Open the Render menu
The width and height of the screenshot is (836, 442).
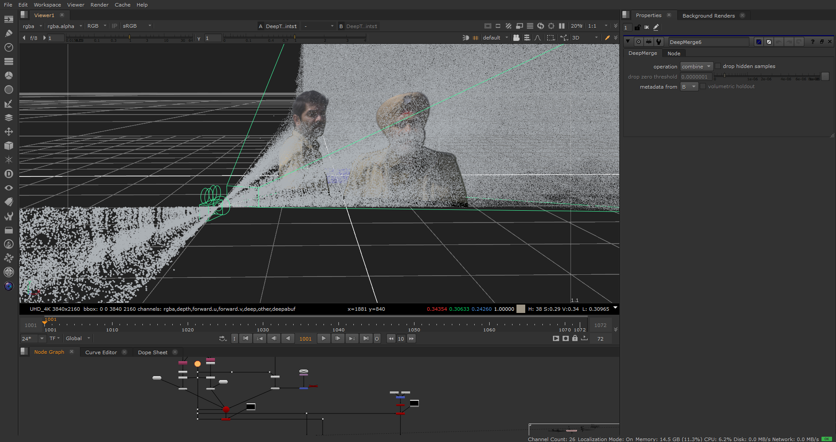[x=99, y=5]
